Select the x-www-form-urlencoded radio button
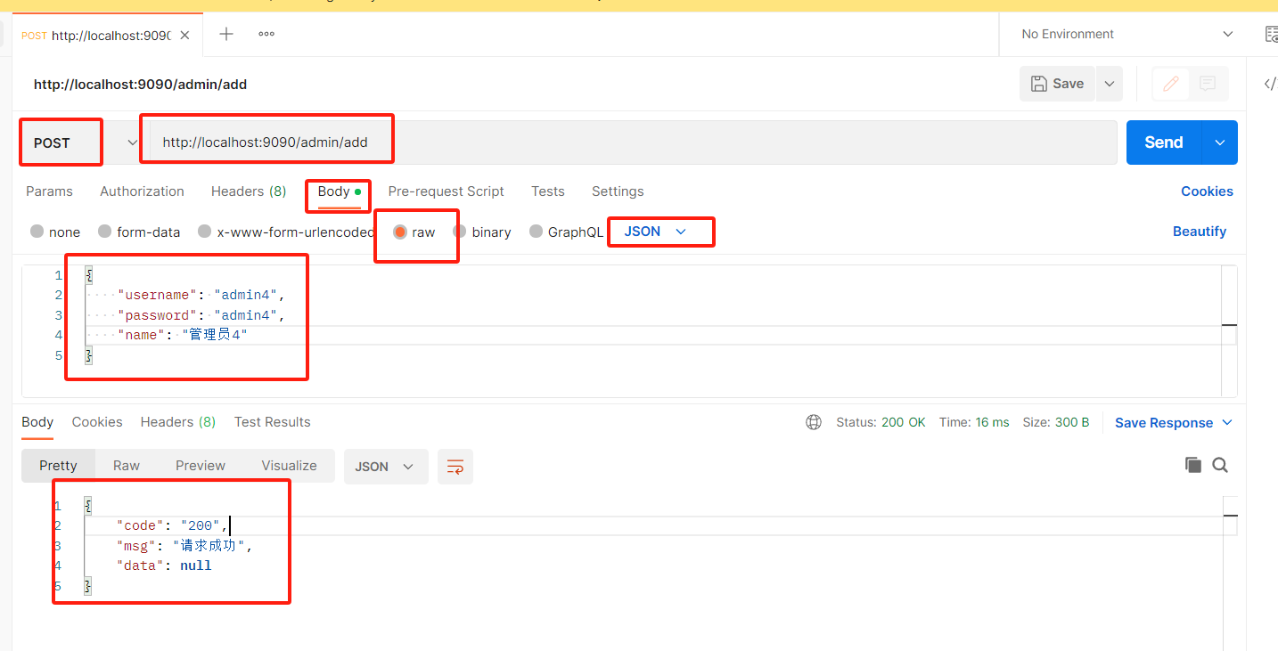Image resolution: width=1278 pixels, height=651 pixels. pos(205,232)
